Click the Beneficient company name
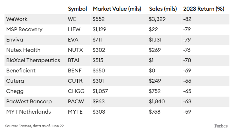The height and width of the screenshot is (132, 232). (21, 71)
